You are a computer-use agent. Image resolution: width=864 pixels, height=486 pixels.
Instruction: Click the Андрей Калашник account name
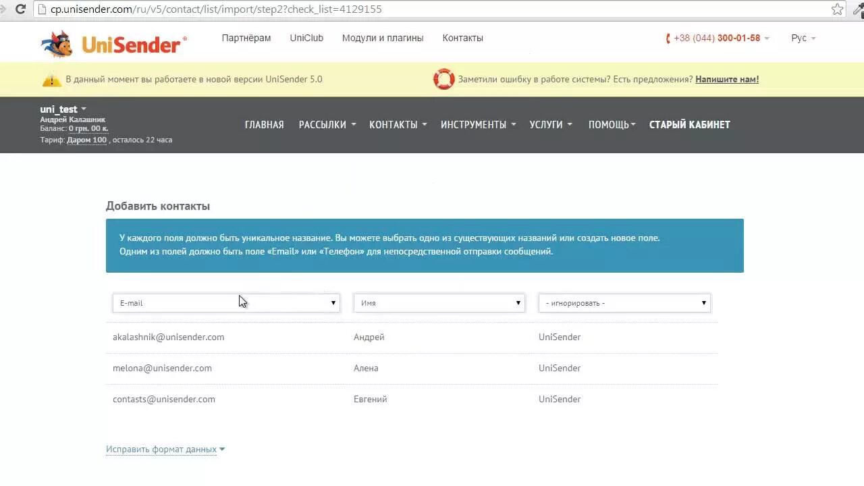pyautogui.click(x=73, y=119)
